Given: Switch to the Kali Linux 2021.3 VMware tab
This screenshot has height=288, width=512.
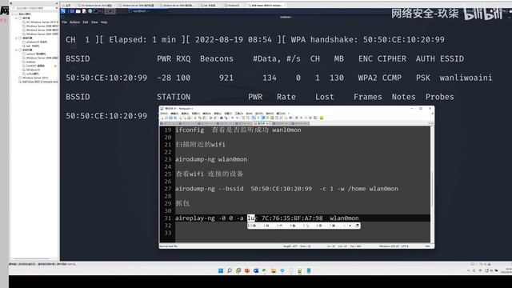Looking at the screenshot, I should click(x=266, y=6).
